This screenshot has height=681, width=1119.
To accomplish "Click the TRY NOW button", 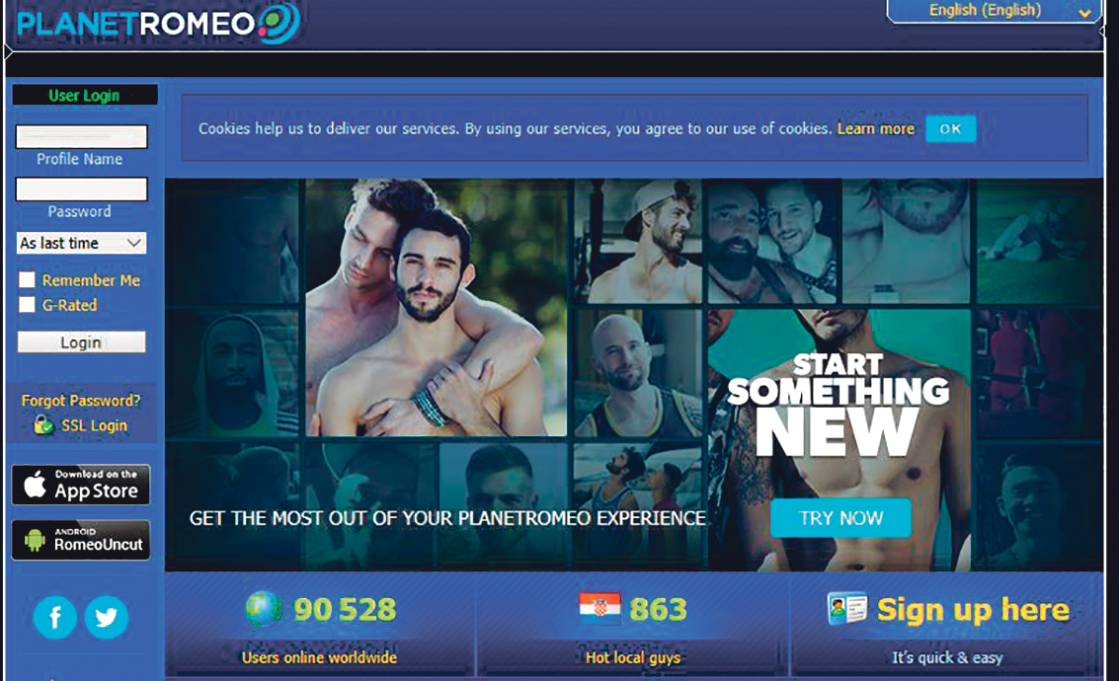I will click(840, 518).
